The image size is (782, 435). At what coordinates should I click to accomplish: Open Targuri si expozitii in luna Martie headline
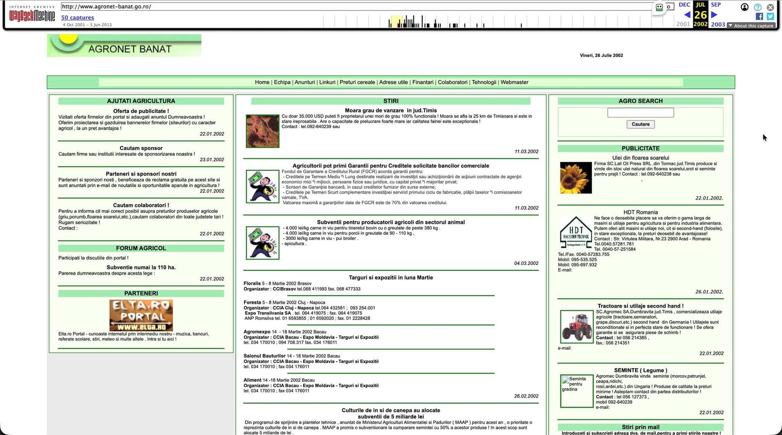click(x=391, y=278)
